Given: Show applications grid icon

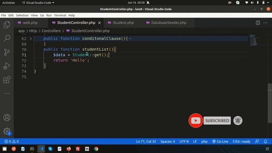Looking at the screenshot, I should (267, 149).
